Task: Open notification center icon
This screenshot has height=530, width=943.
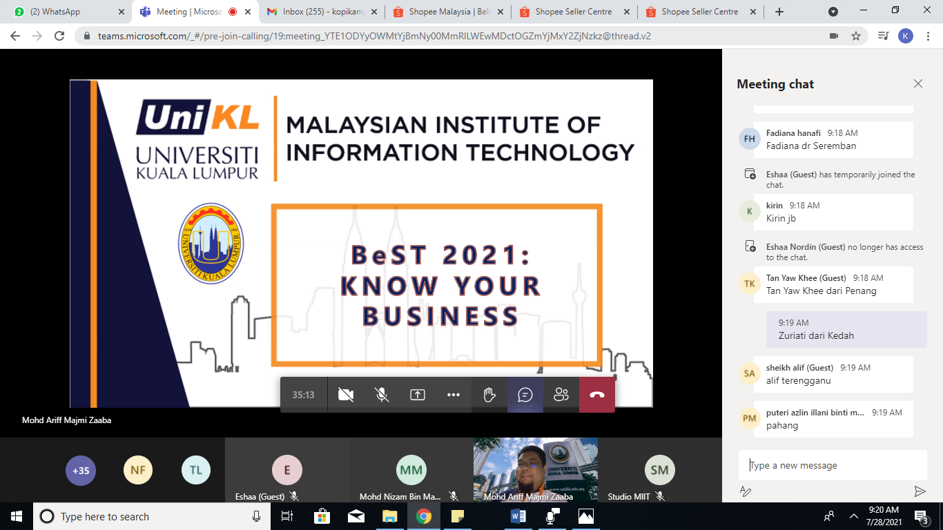Action: point(921,516)
